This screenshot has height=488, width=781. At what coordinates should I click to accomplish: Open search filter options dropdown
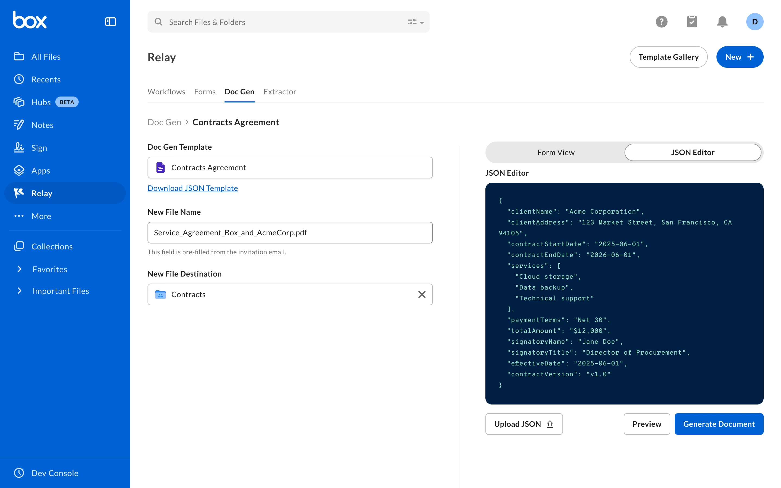click(x=416, y=22)
